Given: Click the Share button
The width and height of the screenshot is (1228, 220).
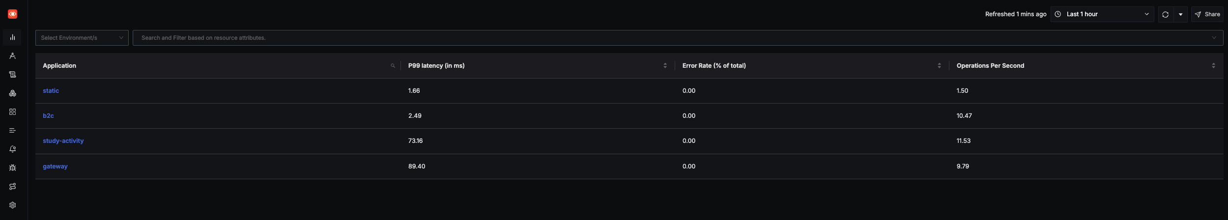Looking at the screenshot, I should tap(1207, 14).
